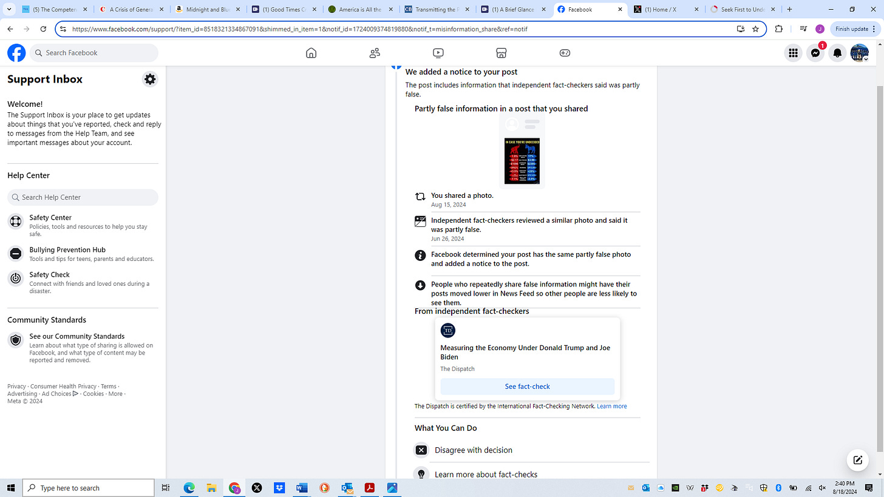
Task: Open the install app icon in address bar
Action: (740, 29)
